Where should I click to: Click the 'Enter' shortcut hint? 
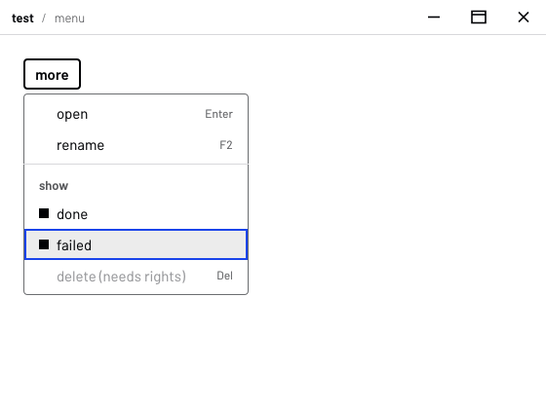(218, 114)
